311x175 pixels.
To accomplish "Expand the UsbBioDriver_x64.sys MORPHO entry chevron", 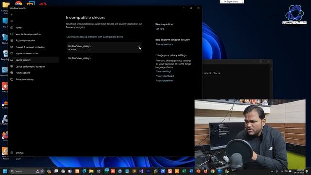I will (x=139, y=46).
